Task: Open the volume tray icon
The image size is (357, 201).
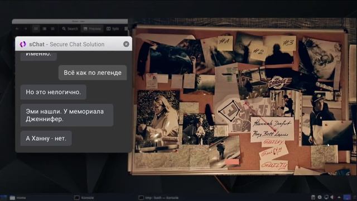Action: point(332,197)
